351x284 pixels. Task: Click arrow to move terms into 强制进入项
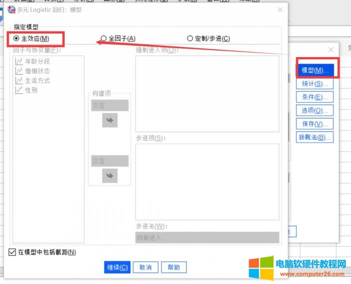click(x=110, y=120)
